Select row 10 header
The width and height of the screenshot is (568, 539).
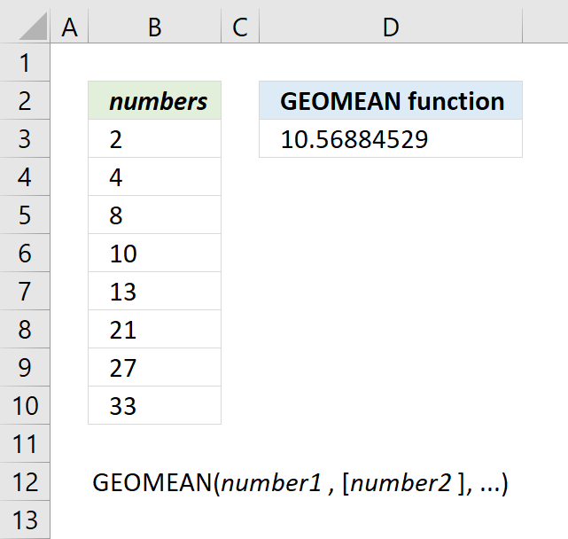[x=25, y=405]
